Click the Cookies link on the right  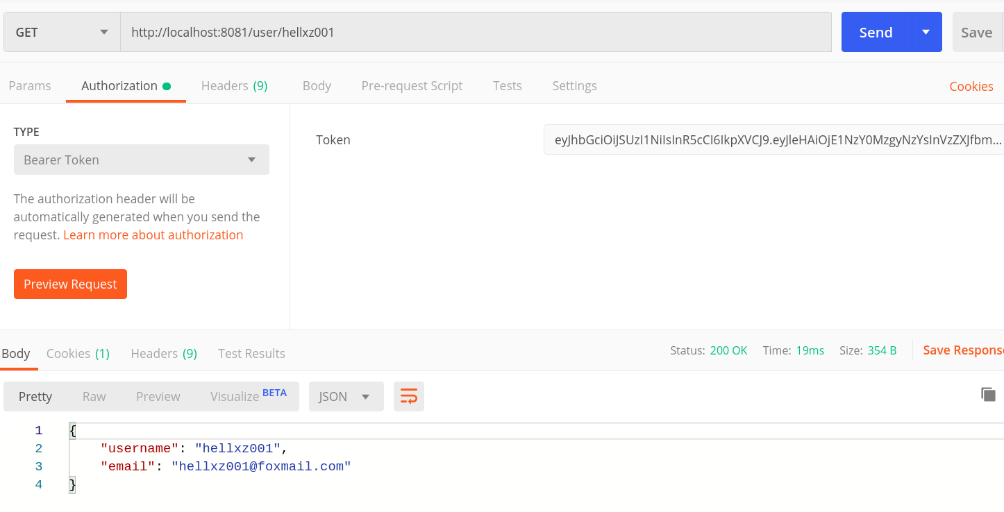point(971,87)
